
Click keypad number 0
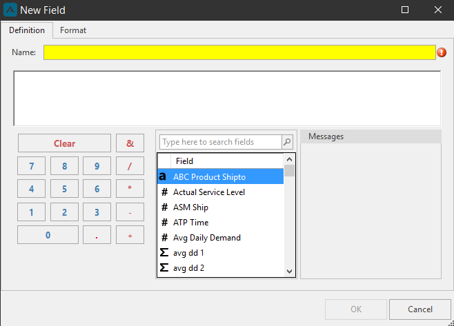48,235
